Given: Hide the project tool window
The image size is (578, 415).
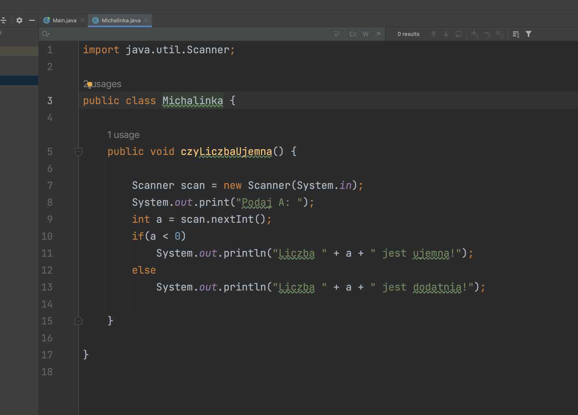Looking at the screenshot, I should [x=32, y=20].
